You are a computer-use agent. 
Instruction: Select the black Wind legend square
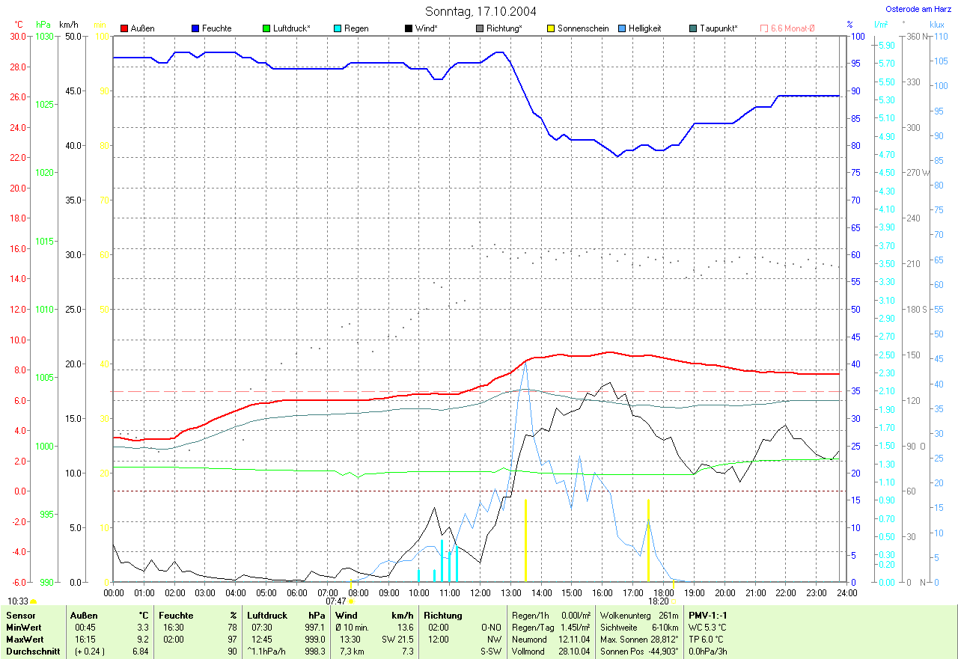click(409, 28)
